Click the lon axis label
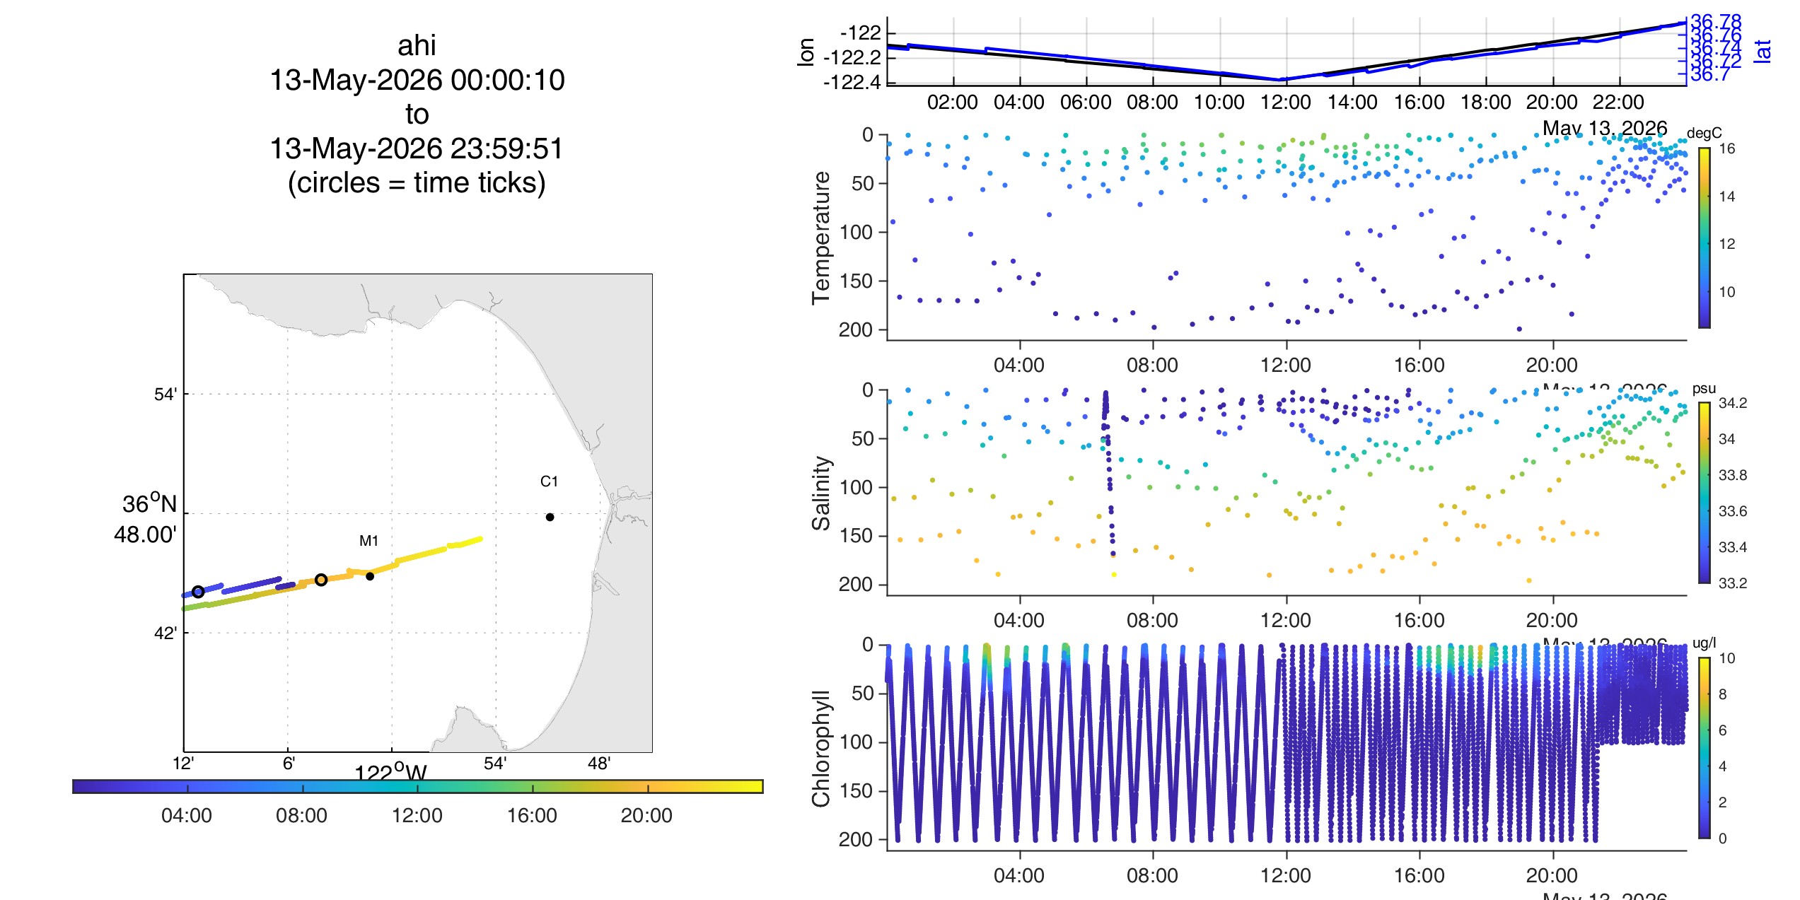The width and height of the screenshot is (1800, 900). 806,52
